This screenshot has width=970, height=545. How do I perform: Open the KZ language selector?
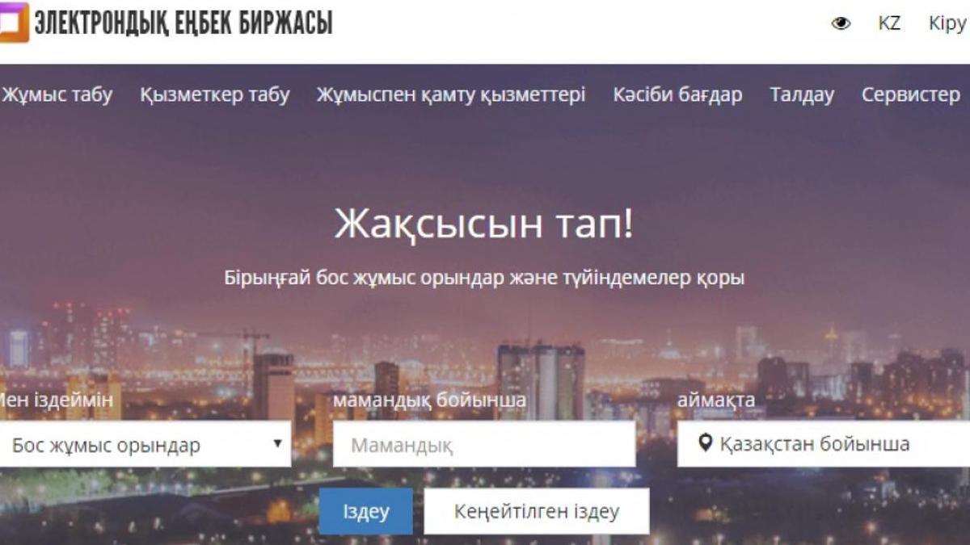tap(889, 23)
